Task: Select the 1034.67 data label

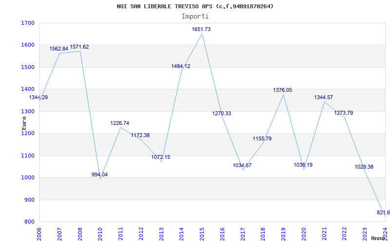Action: [x=242, y=165]
